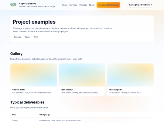Open the Wi-Fi upgrade gallery placeholder image
Screen dimensions: 164x123
130,75
